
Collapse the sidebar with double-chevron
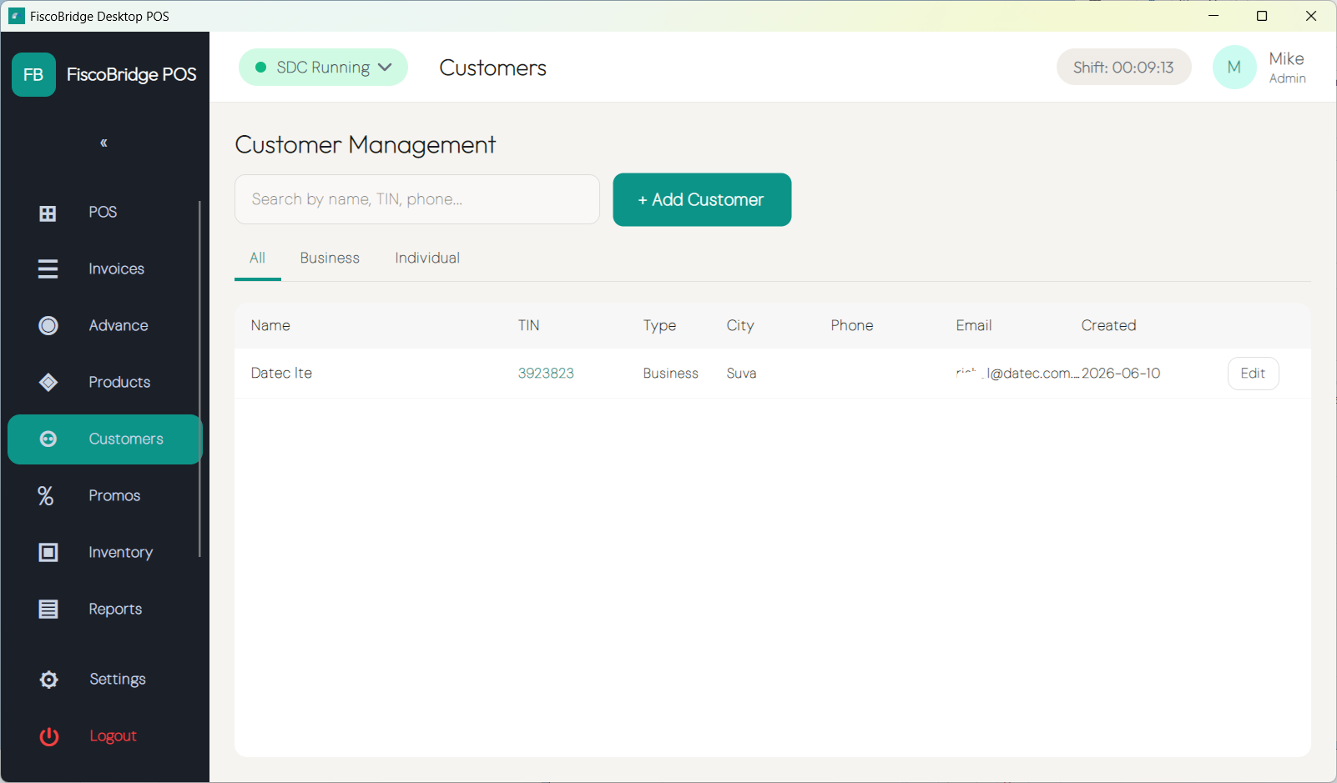[103, 143]
